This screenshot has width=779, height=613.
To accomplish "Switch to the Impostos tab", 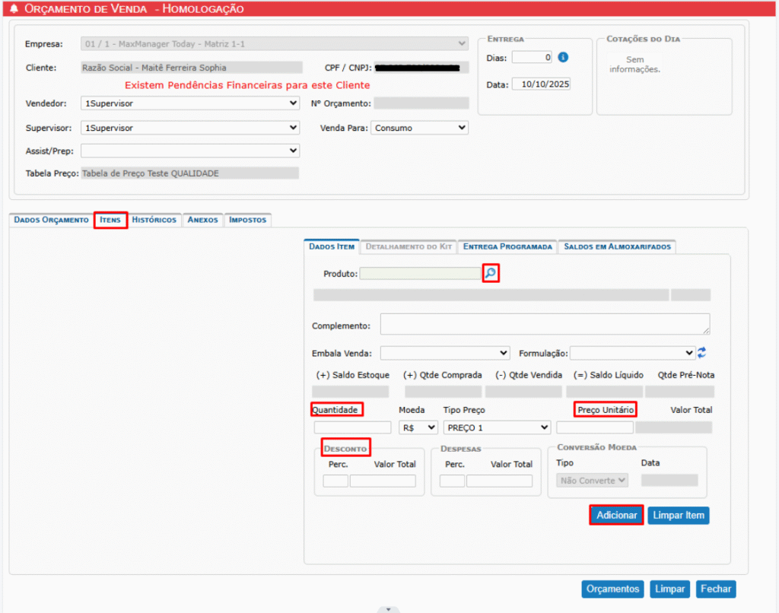I will coord(248,220).
